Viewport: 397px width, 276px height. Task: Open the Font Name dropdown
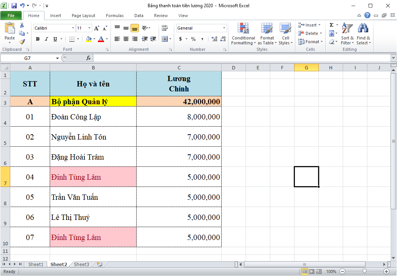[73, 28]
